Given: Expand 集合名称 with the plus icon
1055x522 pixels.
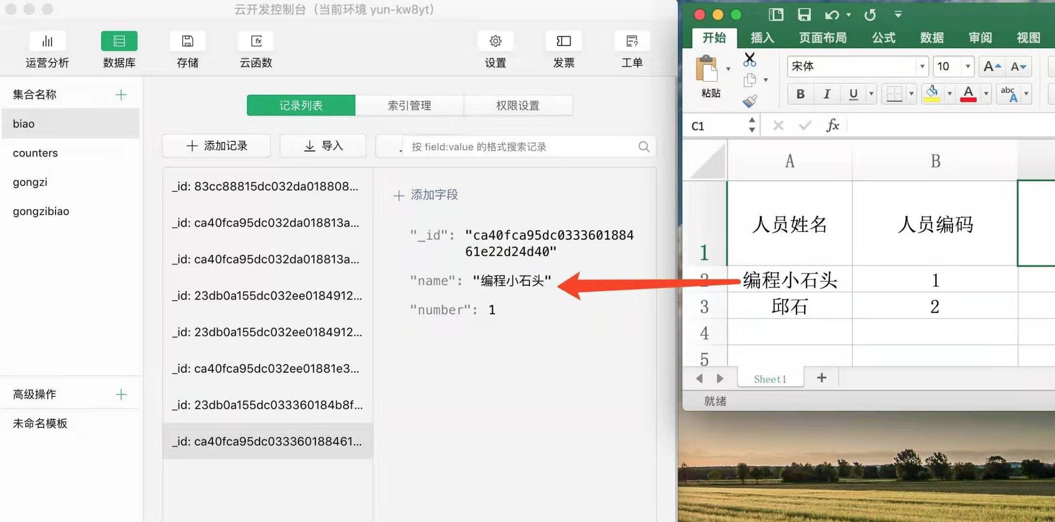Looking at the screenshot, I should pyautogui.click(x=121, y=94).
